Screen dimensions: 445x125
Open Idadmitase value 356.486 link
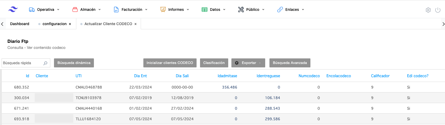229,87
